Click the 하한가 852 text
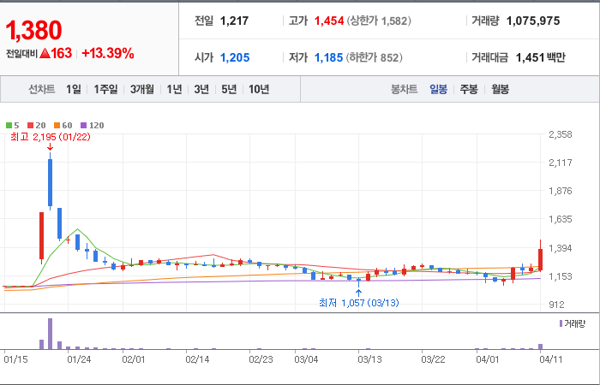 pyautogui.click(x=375, y=57)
